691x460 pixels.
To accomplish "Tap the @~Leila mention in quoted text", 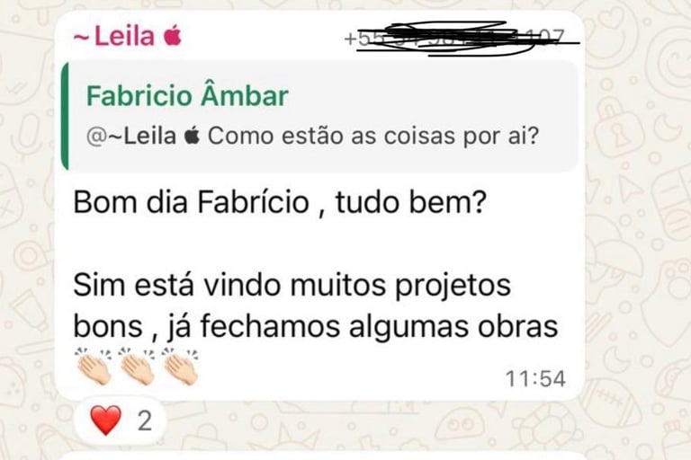I will (131, 136).
